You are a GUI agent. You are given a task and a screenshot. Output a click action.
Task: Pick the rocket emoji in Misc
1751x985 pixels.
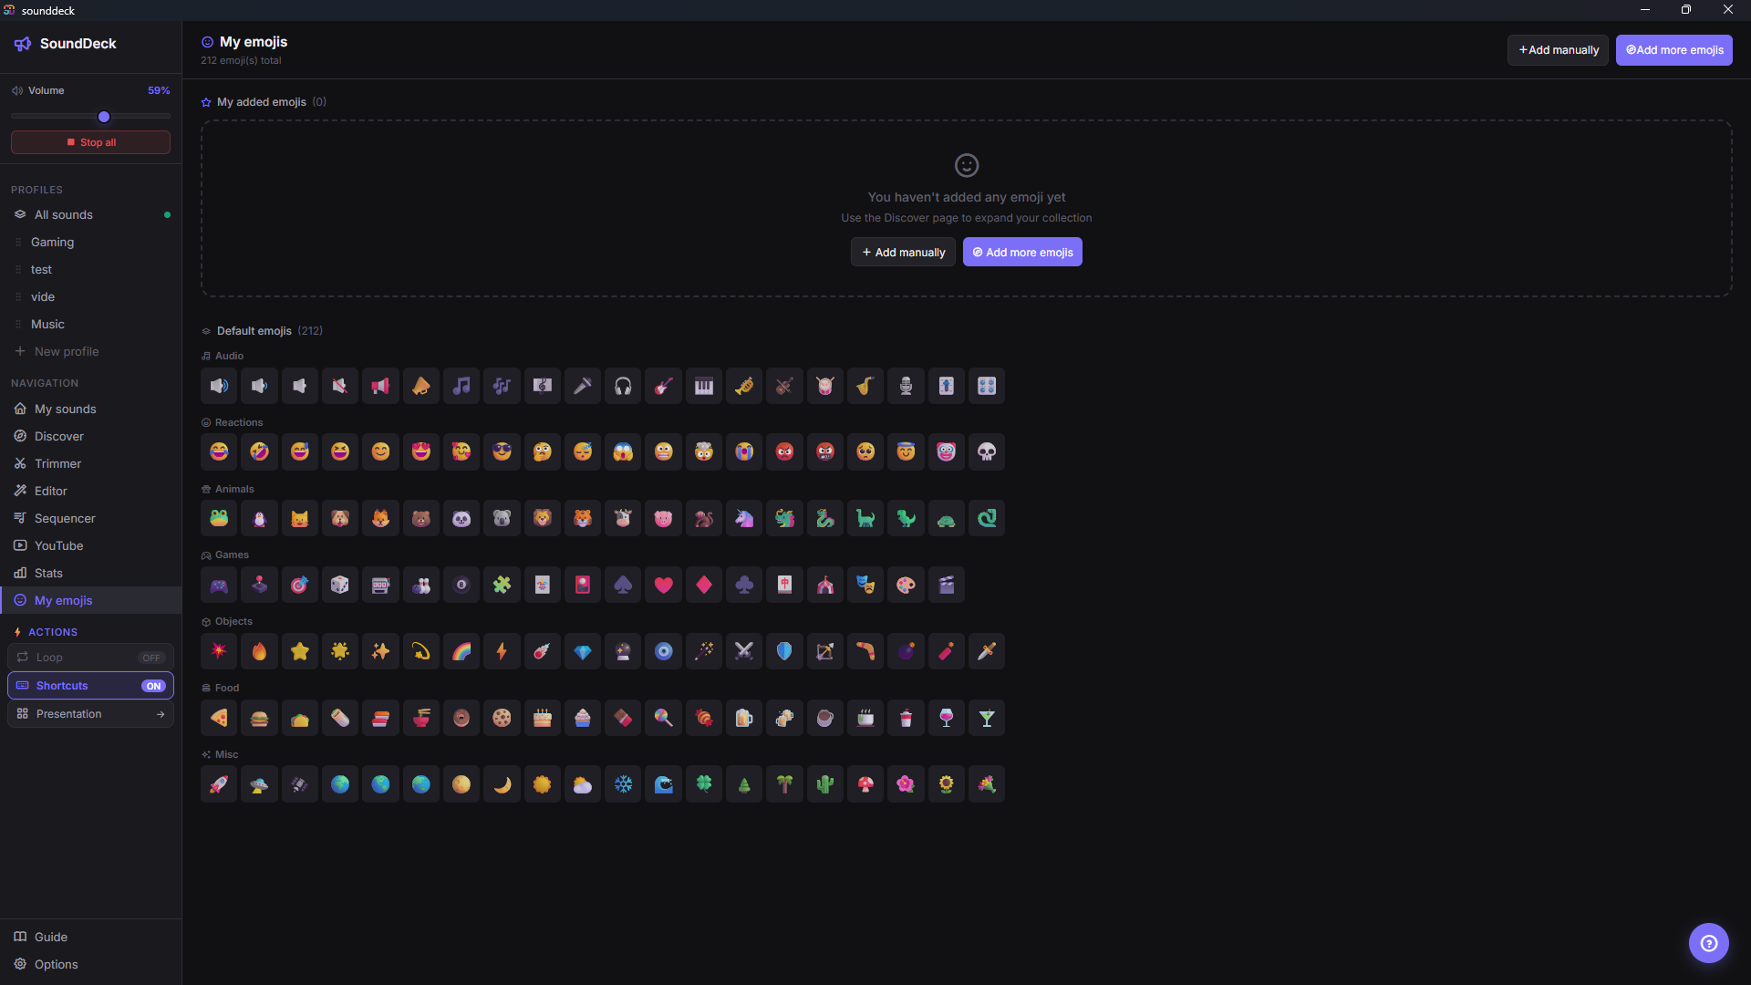point(219,784)
